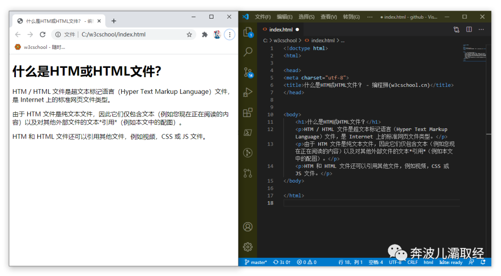Open the Search view in activity bar
This screenshot has height=276, width=501.
click(248, 52)
